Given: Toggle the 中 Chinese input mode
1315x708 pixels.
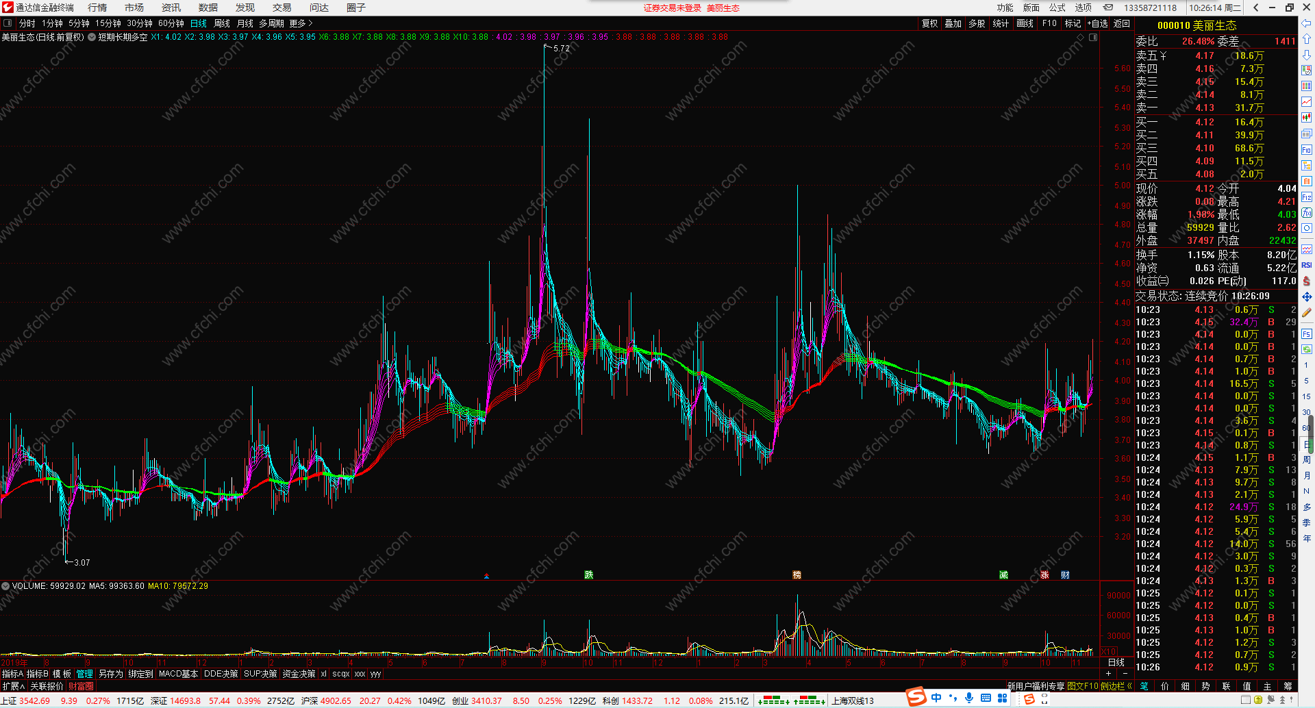Looking at the screenshot, I should [x=936, y=698].
